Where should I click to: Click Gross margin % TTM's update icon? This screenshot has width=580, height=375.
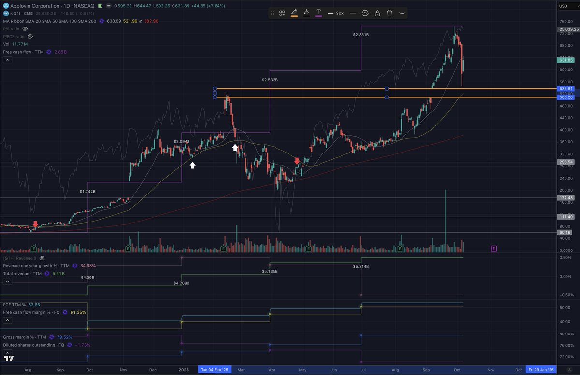[x=52, y=337]
